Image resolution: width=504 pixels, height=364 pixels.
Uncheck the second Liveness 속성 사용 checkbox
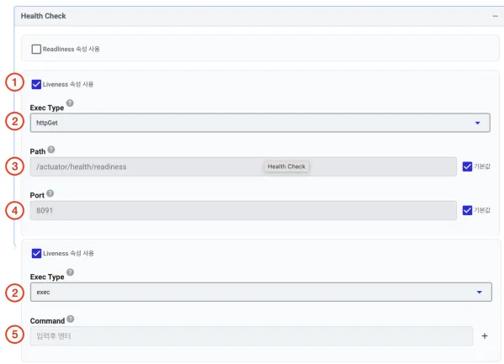pos(36,254)
